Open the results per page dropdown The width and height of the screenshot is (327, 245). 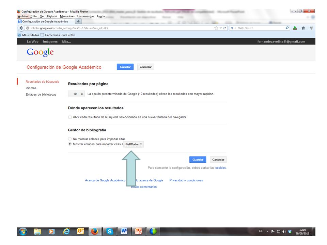click(76, 94)
